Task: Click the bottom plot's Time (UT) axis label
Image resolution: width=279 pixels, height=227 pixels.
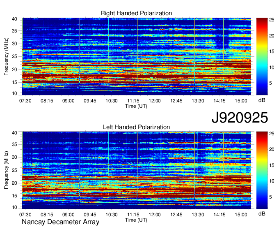Action: 136,220
